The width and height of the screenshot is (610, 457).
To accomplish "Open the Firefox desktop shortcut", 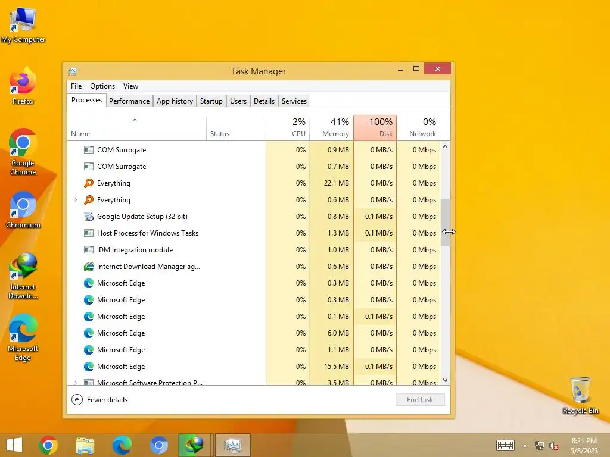I will click(23, 86).
